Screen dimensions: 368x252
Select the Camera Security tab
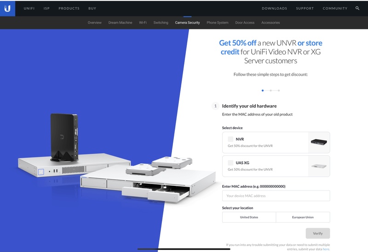(x=187, y=22)
